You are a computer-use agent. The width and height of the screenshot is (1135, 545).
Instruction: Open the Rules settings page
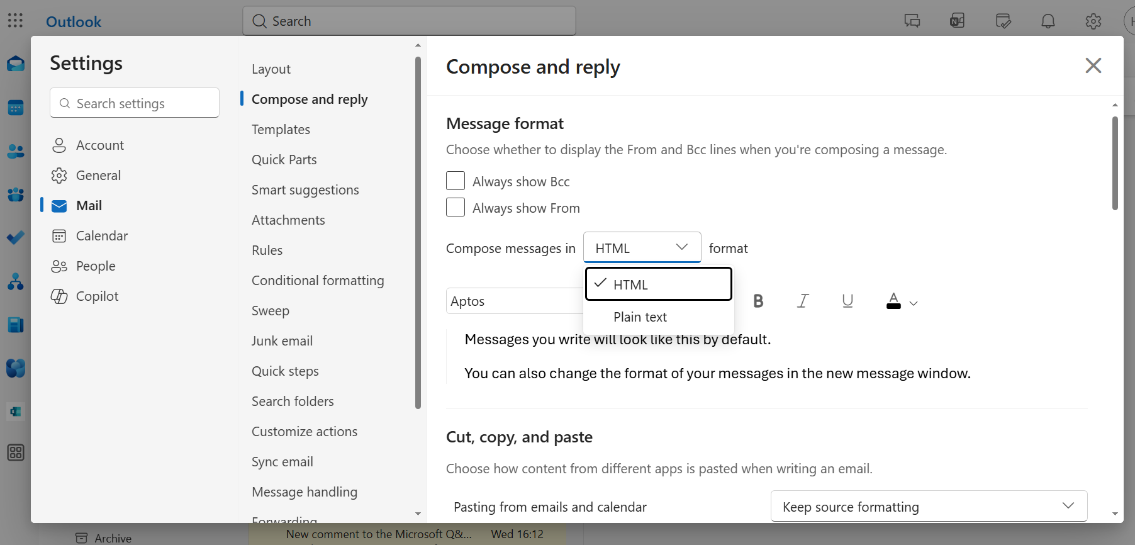[267, 250]
